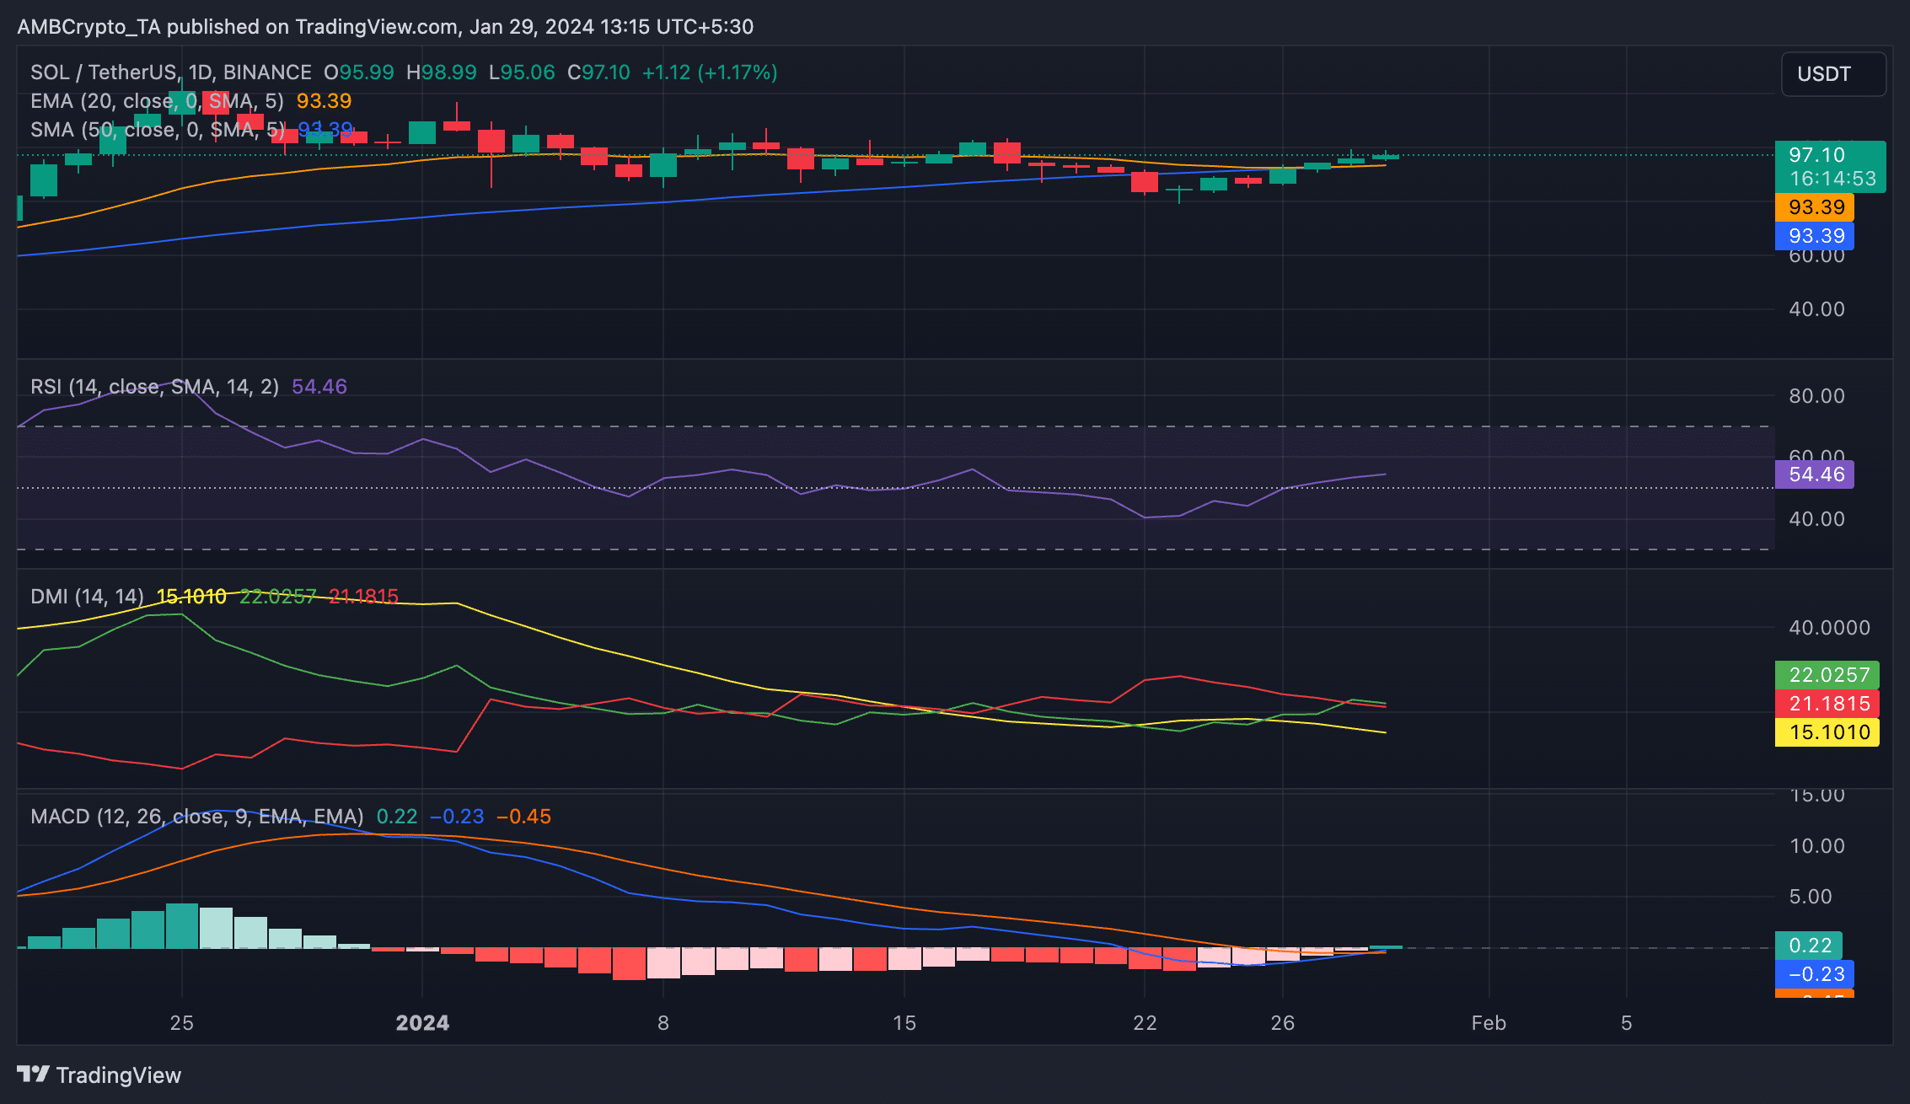
Task: Click the 26 date on time axis
Action: (1283, 1023)
